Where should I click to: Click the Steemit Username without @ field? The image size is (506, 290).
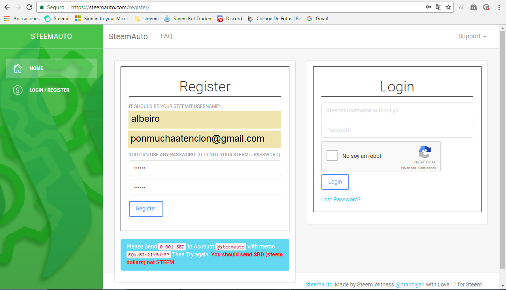pyautogui.click(x=397, y=110)
